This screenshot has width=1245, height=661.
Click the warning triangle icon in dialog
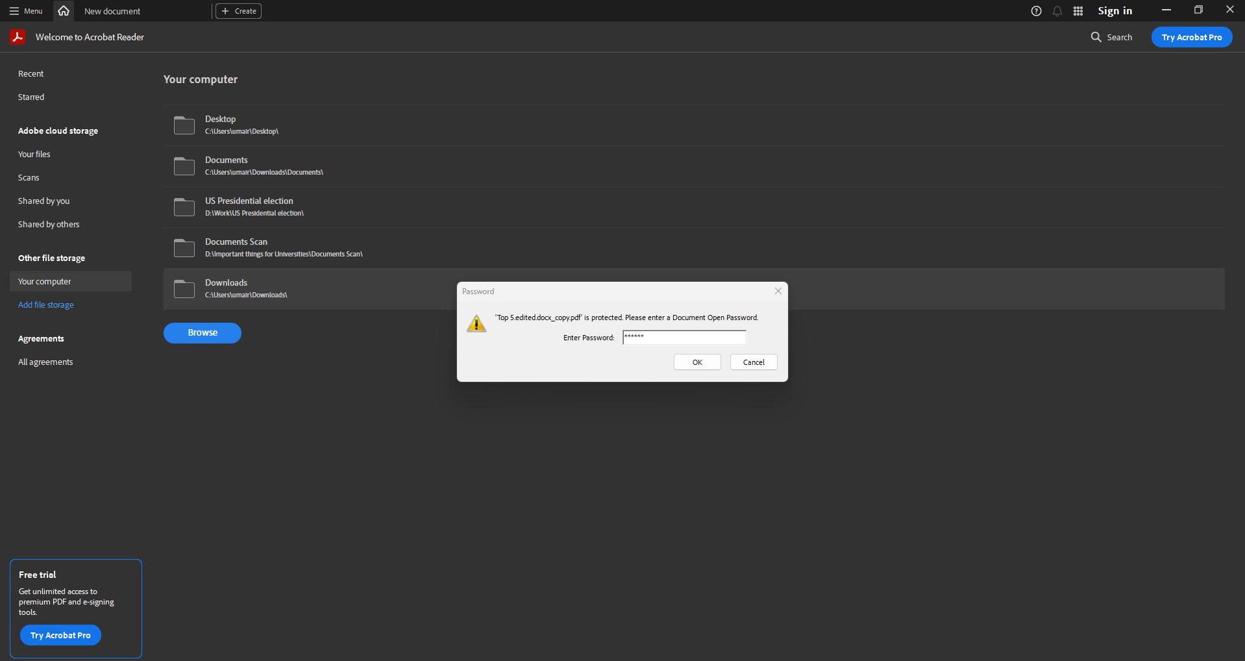[476, 323]
